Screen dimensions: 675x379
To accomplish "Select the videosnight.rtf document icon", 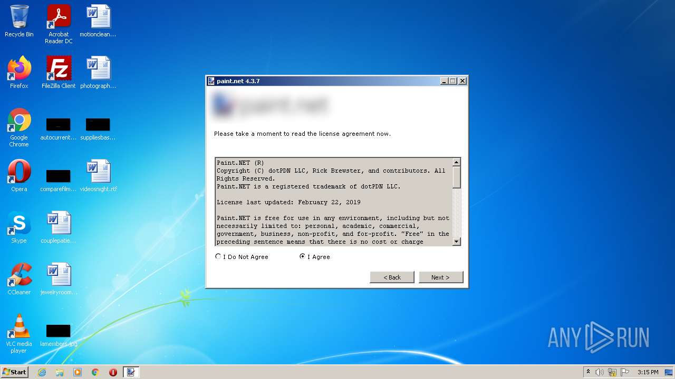I will pos(98,176).
